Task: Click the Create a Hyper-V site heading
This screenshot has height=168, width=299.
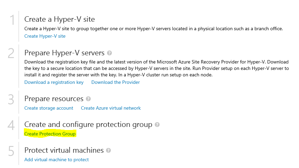Action: pos(60,19)
